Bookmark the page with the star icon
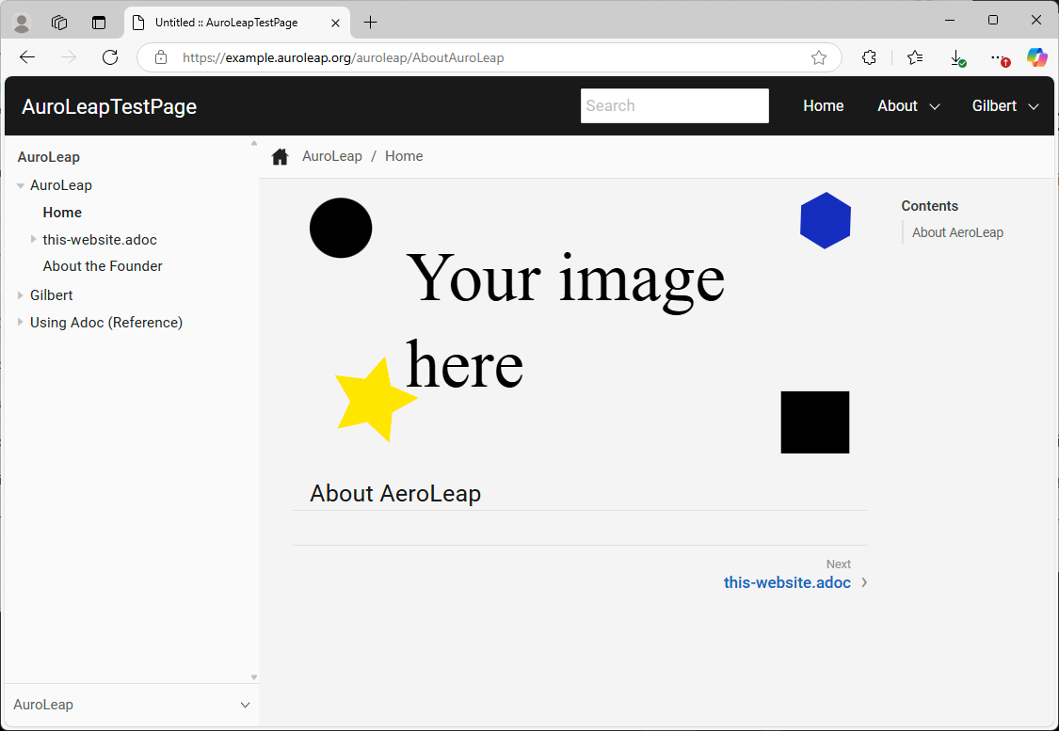The width and height of the screenshot is (1059, 731). tap(819, 57)
